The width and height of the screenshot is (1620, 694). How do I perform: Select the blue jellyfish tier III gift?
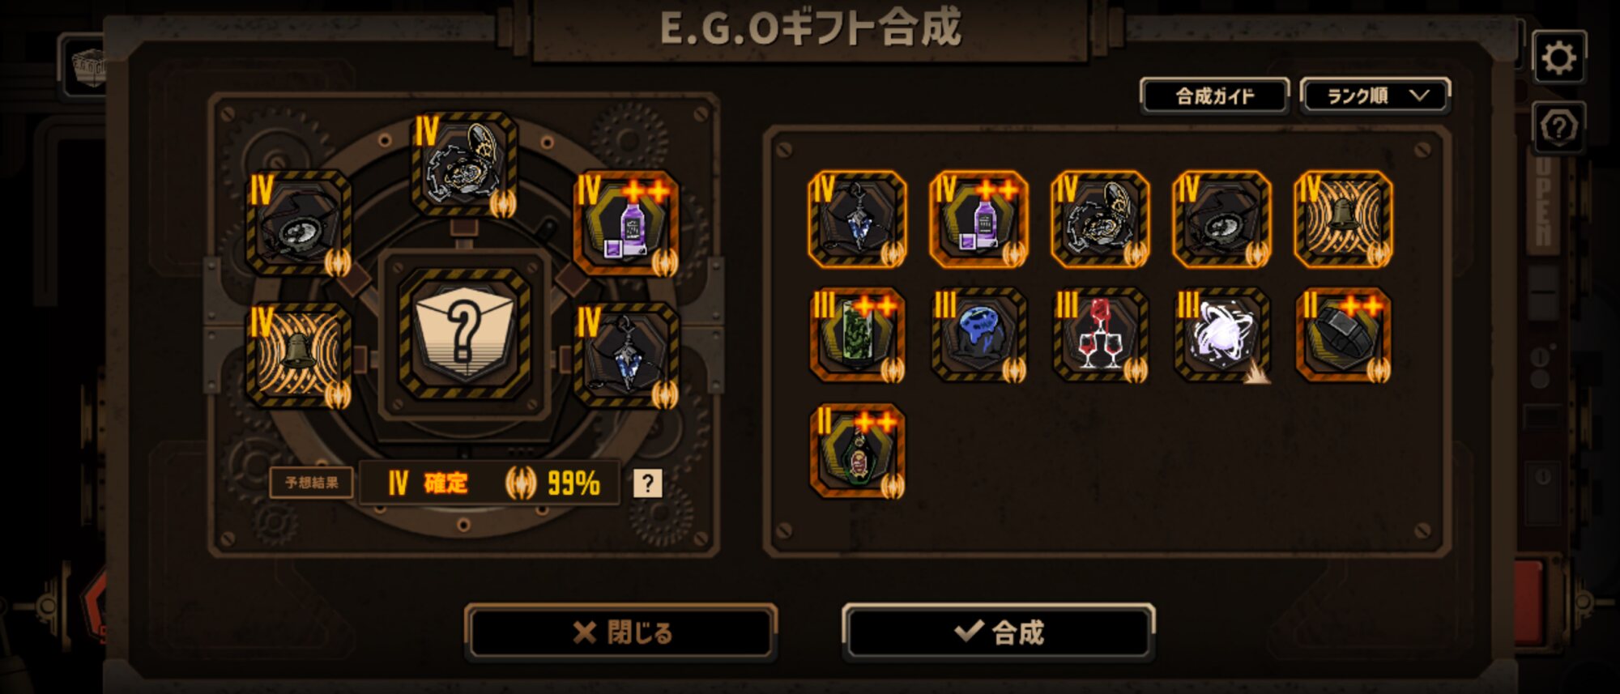[x=979, y=334]
